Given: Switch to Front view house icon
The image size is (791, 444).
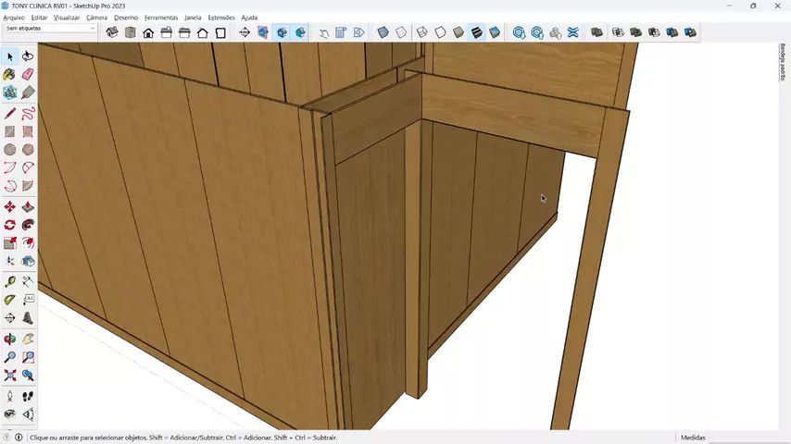Looking at the screenshot, I should coord(148,32).
